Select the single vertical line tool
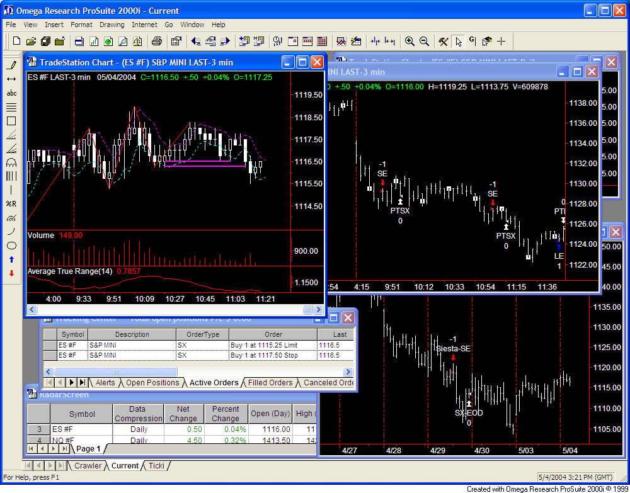Viewport: 630px width, 493px height. coord(11,190)
